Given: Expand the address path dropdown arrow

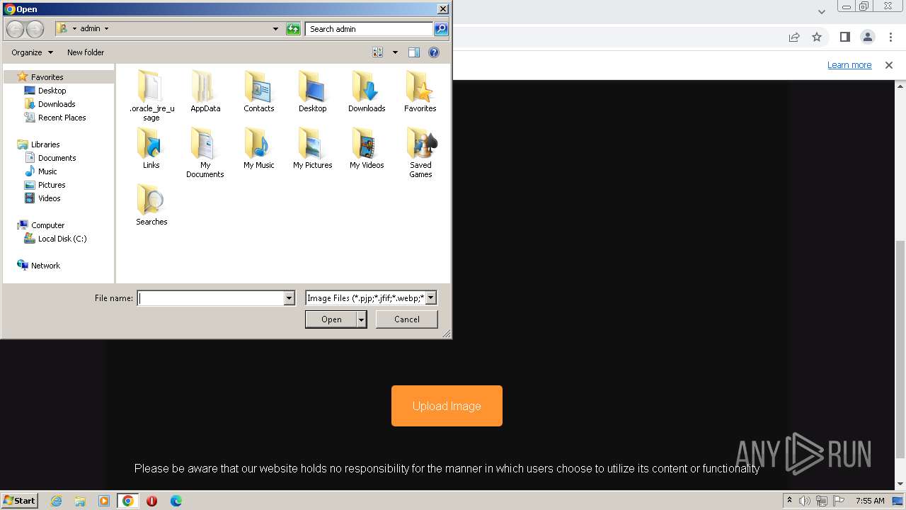Looking at the screenshot, I should [275, 29].
